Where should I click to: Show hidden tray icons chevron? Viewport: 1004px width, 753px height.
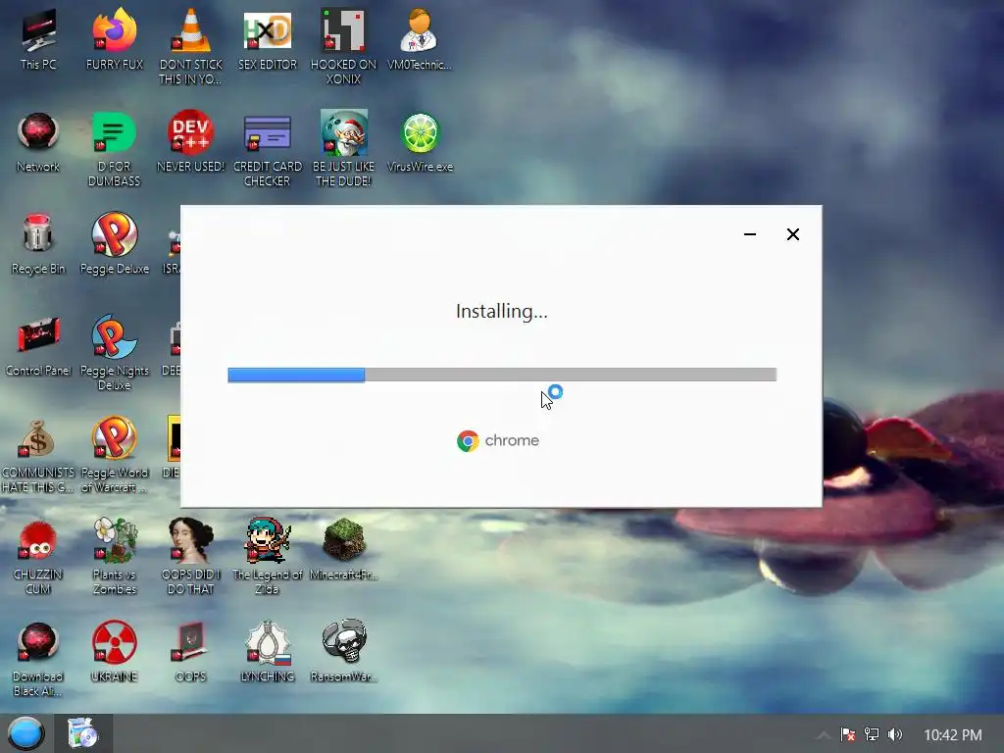[824, 734]
